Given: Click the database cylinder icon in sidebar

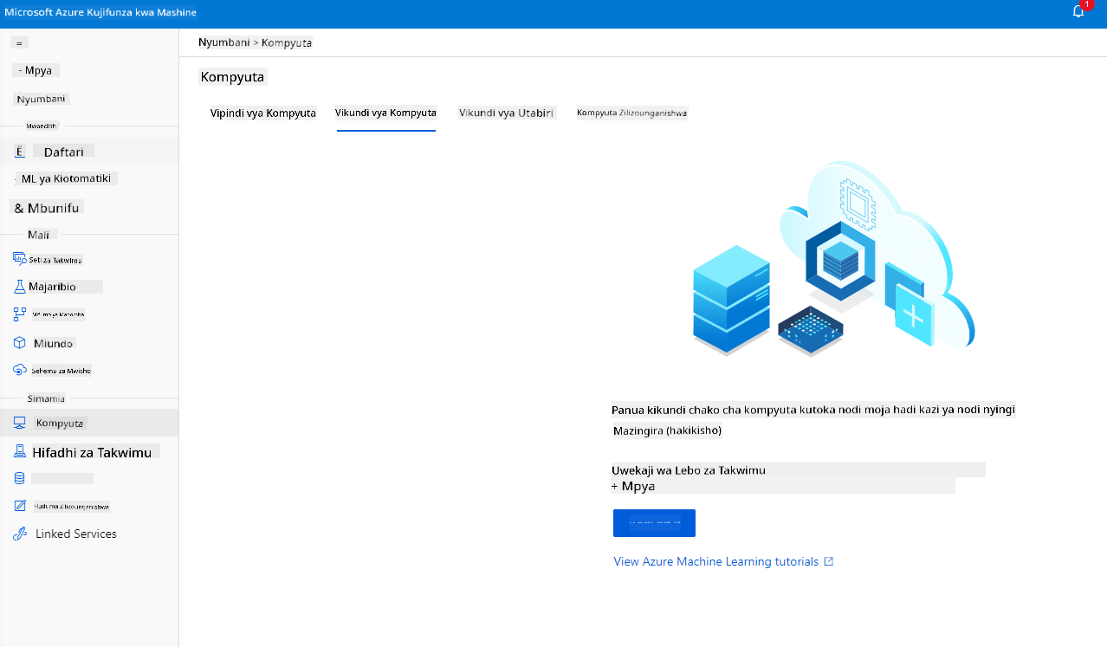Looking at the screenshot, I should [x=20, y=478].
